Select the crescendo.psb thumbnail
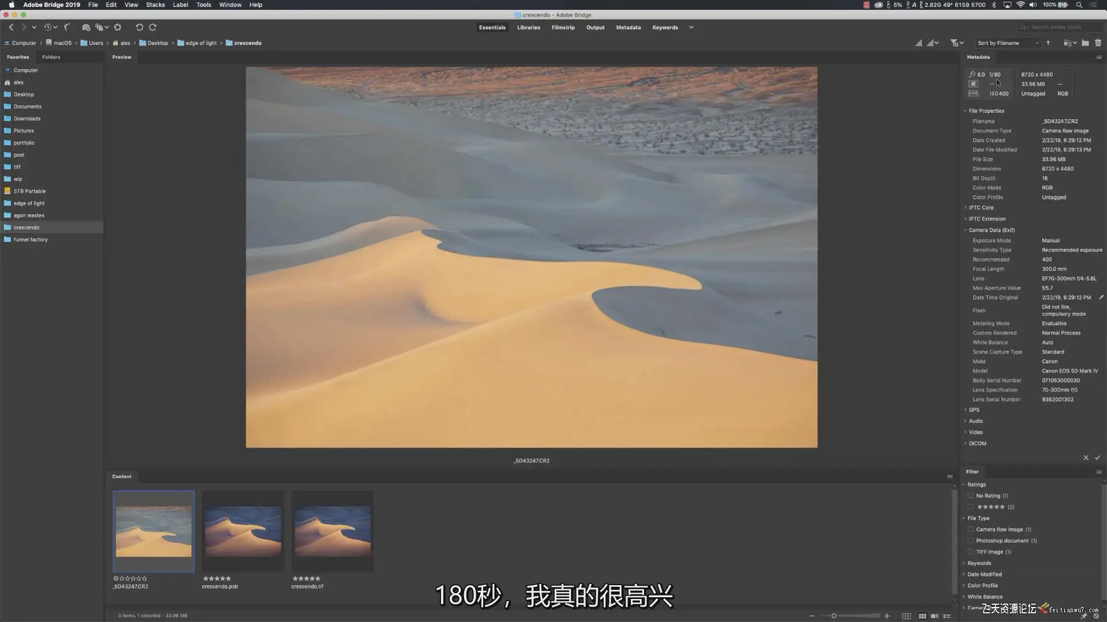Viewport: 1107px width, 622px height. [x=243, y=531]
